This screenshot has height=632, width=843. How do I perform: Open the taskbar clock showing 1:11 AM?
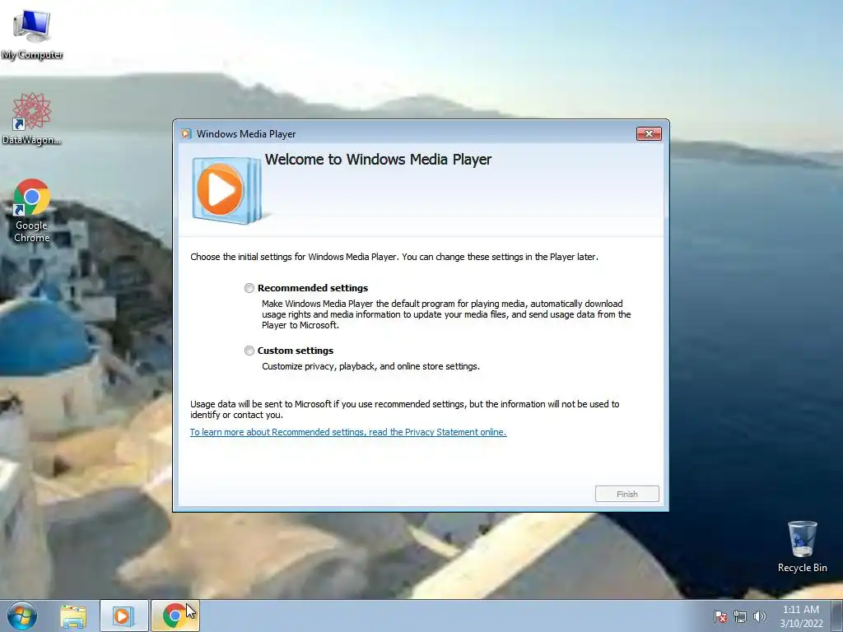(801, 616)
